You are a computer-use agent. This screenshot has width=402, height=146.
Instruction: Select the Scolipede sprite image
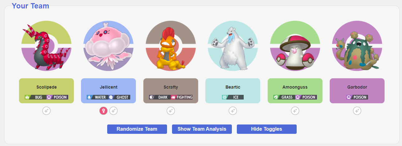click(46, 46)
